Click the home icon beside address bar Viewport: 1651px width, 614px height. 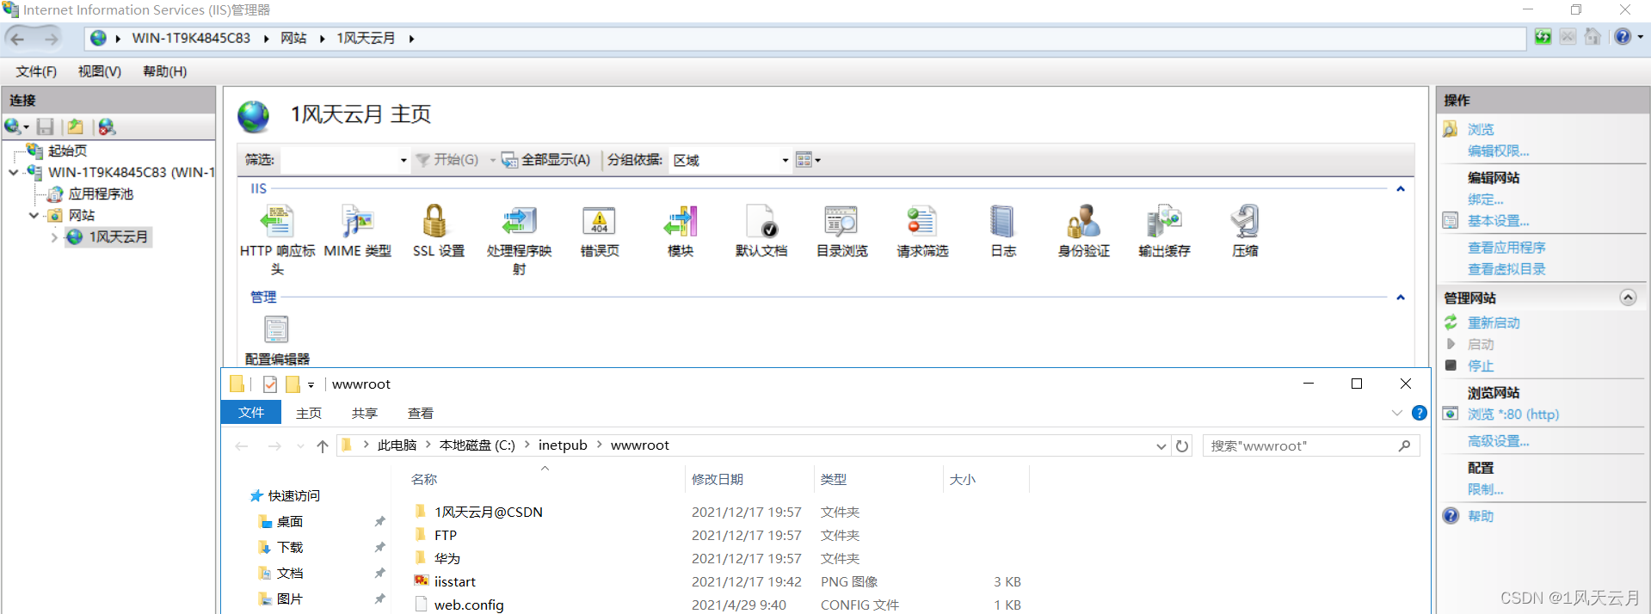point(1593,37)
